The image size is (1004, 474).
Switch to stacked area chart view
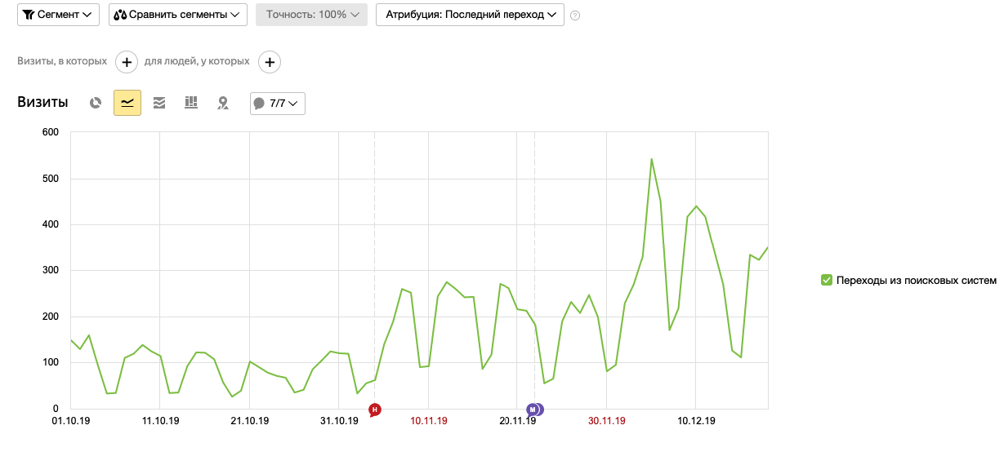click(x=159, y=103)
